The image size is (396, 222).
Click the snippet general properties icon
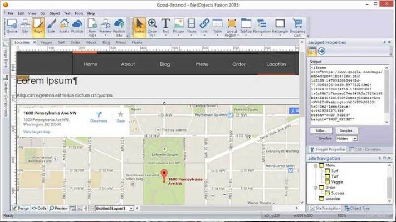tap(312, 51)
